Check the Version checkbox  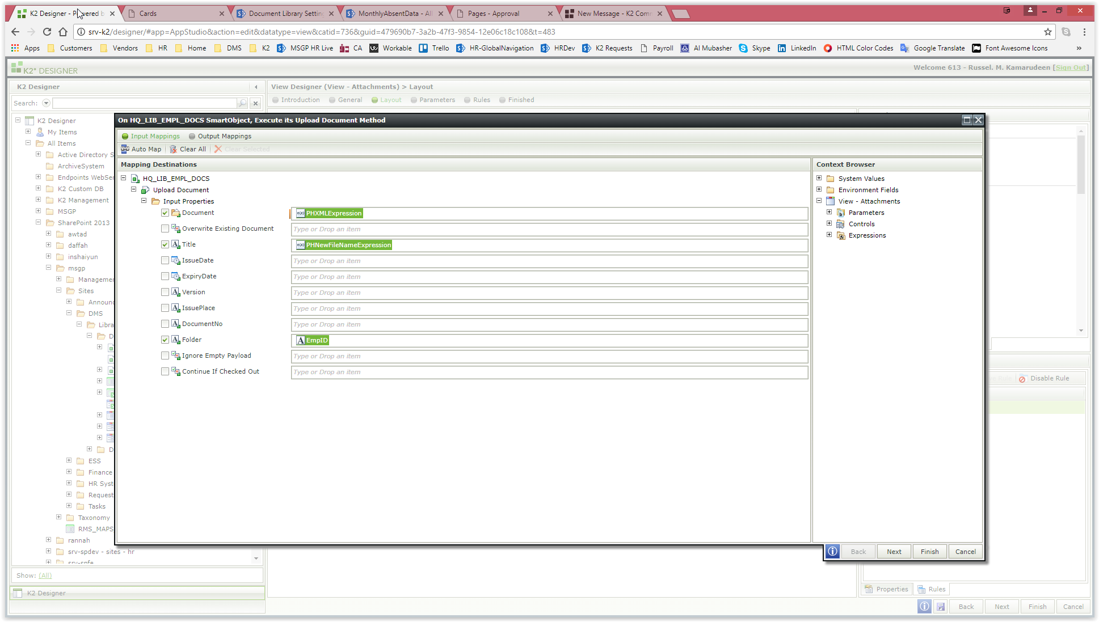[x=165, y=292]
